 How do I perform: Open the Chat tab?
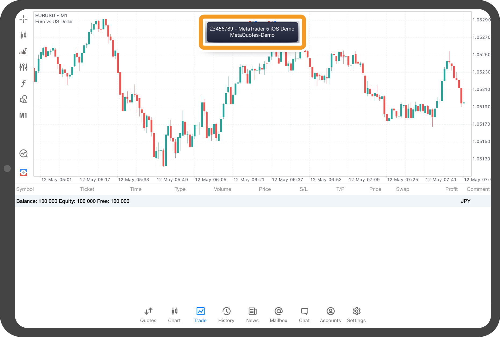304,315
